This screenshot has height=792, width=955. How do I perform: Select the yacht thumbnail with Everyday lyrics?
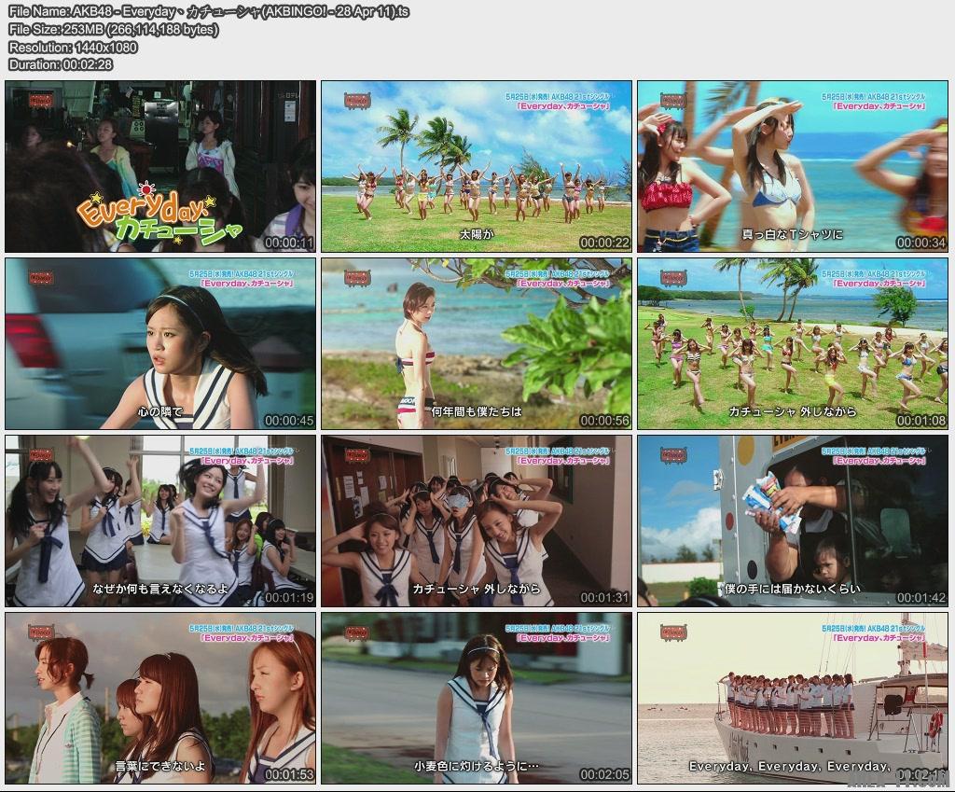(x=793, y=698)
